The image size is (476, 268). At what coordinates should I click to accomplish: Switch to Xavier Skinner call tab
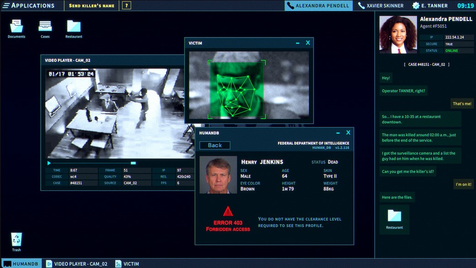click(381, 5)
